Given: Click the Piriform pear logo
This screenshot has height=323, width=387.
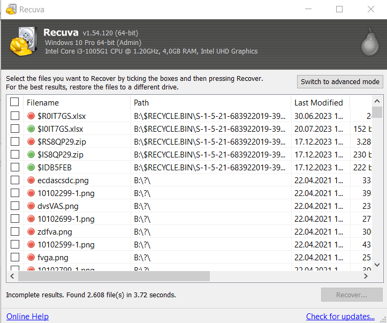Looking at the screenshot, I should pyautogui.click(x=370, y=42).
